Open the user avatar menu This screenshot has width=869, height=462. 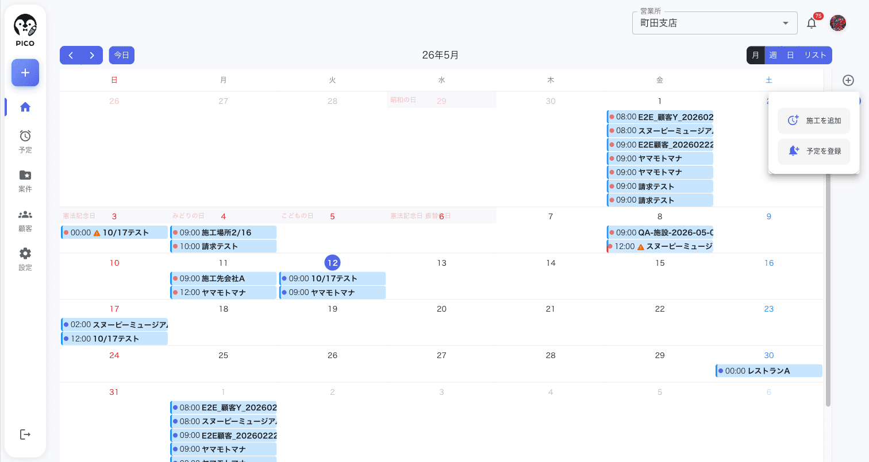pos(838,23)
